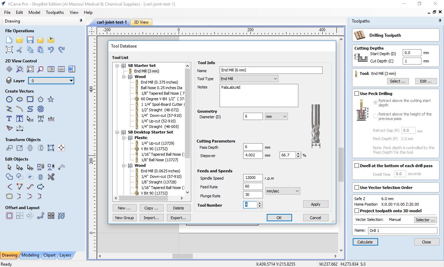Select Retract above height of previous pass
The height and width of the screenshot is (267, 444).
coord(375,116)
